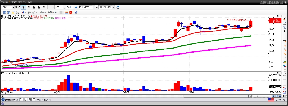Select the text T tool in sidebar
Viewport: 288px width, 106px height.
[285, 67]
